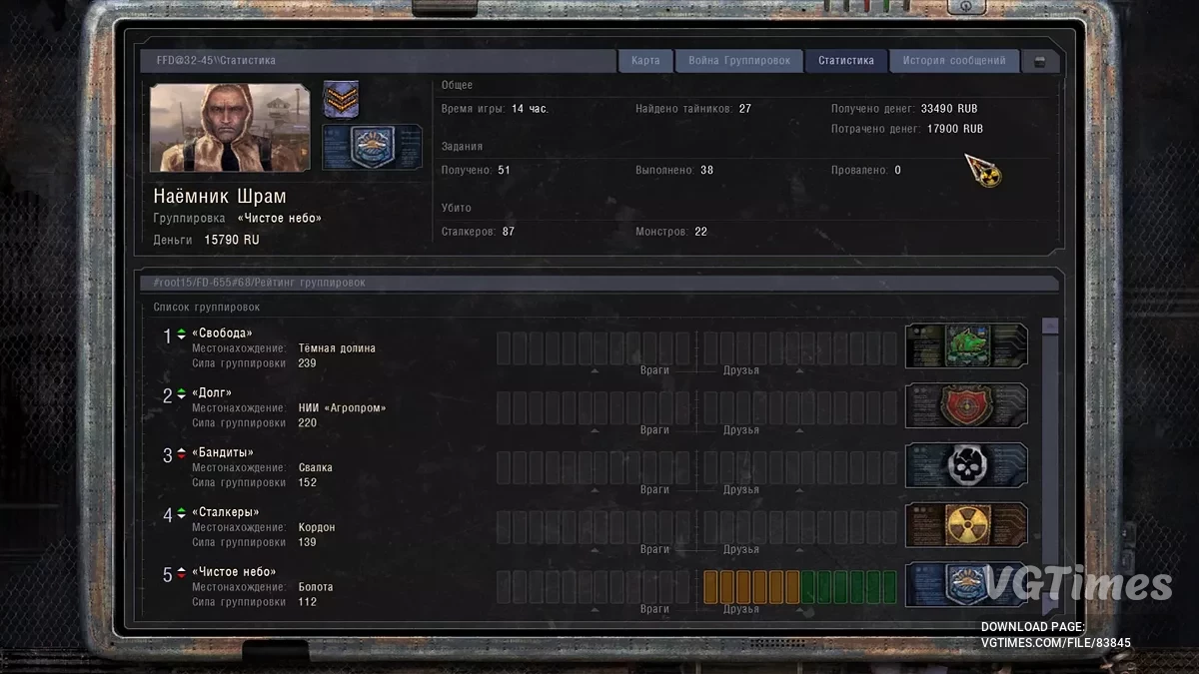Screen dimensions: 1199x674
Task: Click the Долг red shield emblem
Action: coord(966,405)
